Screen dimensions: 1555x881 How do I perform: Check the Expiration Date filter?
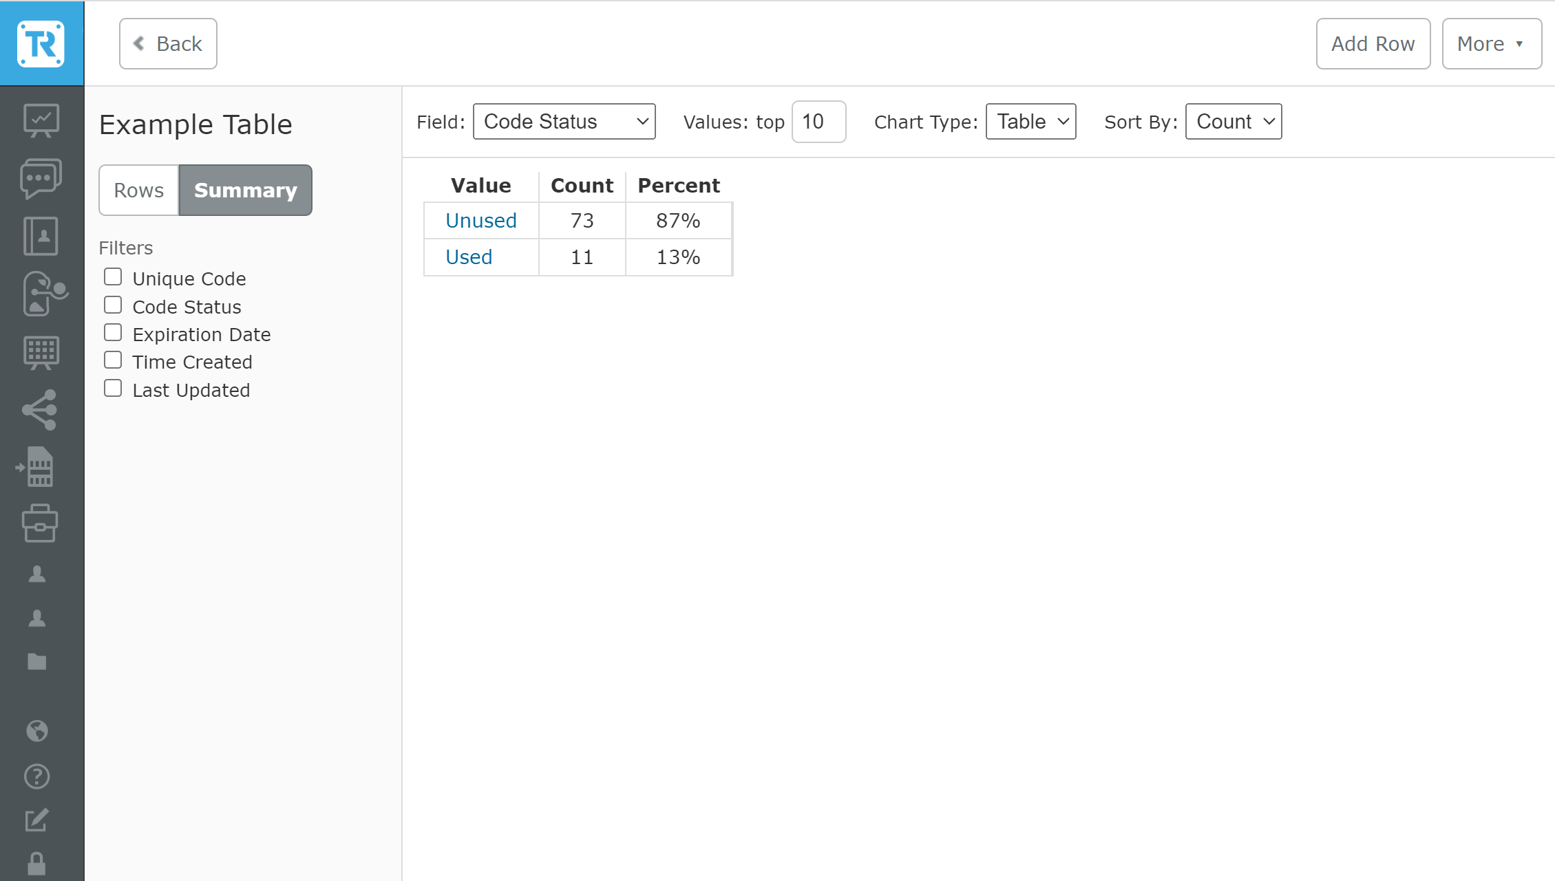[x=113, y=333]
